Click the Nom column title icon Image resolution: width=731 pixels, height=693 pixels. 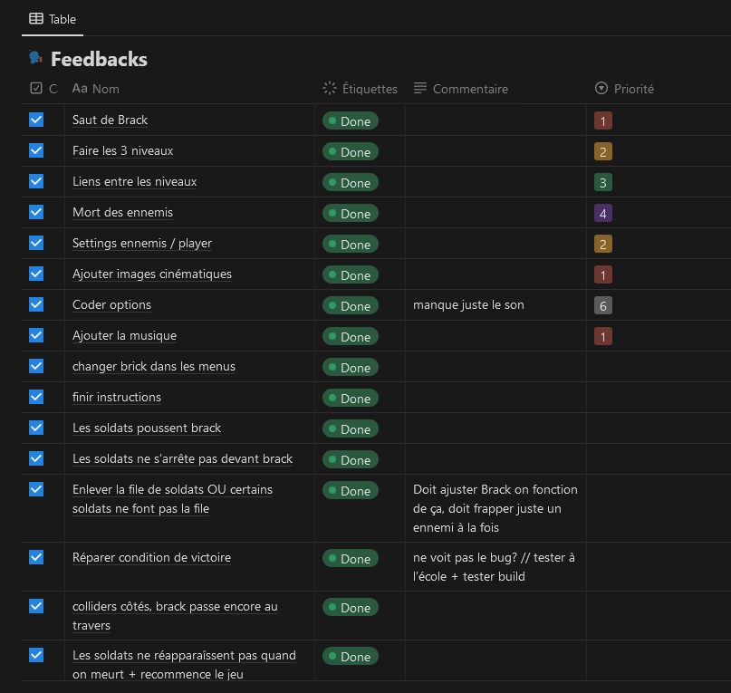[80, 89]
